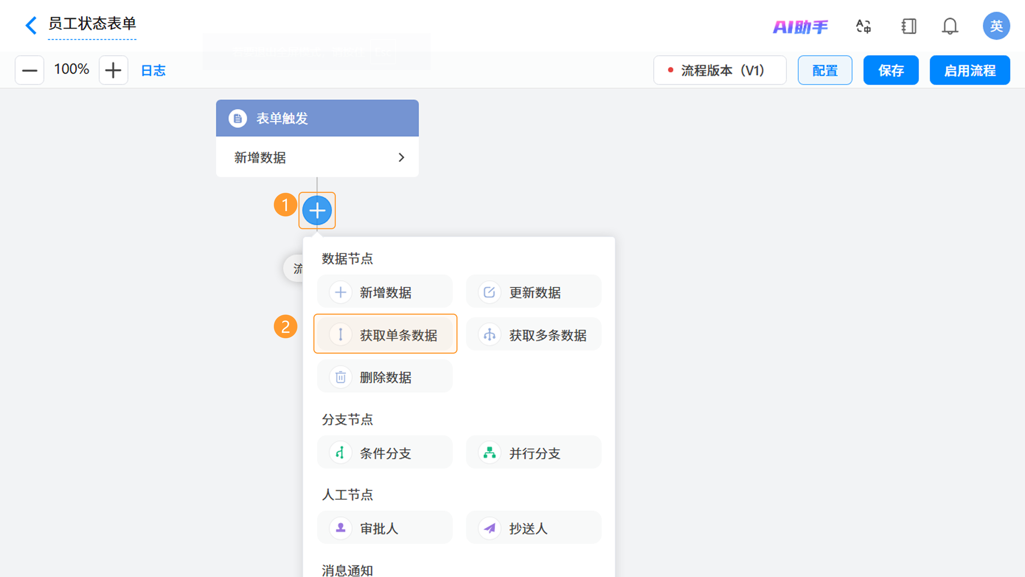Click the 表单触发 document icon
Screen dimensions: 1025x577
[x=238, y=118]
